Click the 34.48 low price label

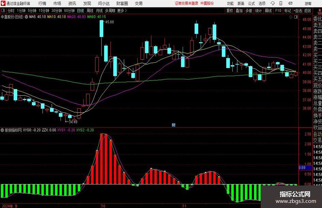click(73, 122)
